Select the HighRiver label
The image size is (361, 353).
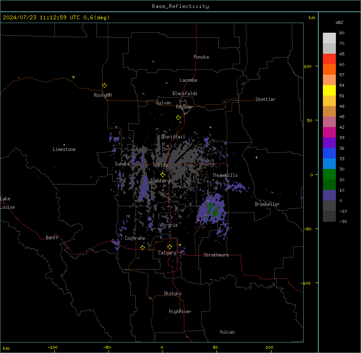click(x=180, y=311)
